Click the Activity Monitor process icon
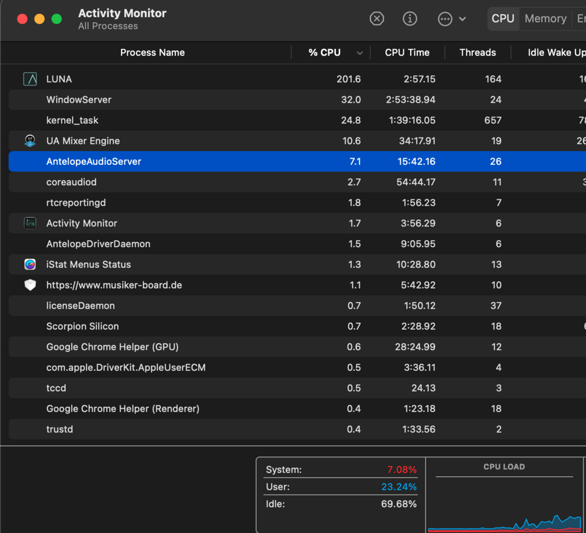 [x=30, y=223]
